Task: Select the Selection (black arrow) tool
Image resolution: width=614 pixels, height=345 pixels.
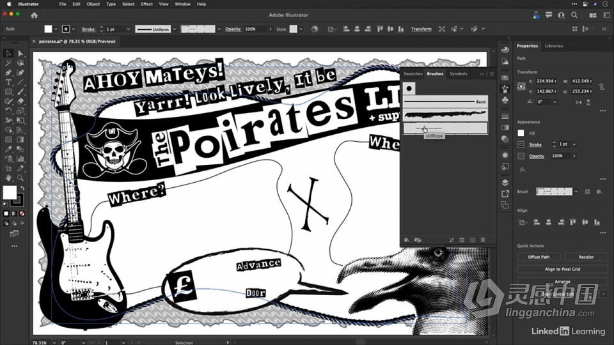Action: coord(8,54)
